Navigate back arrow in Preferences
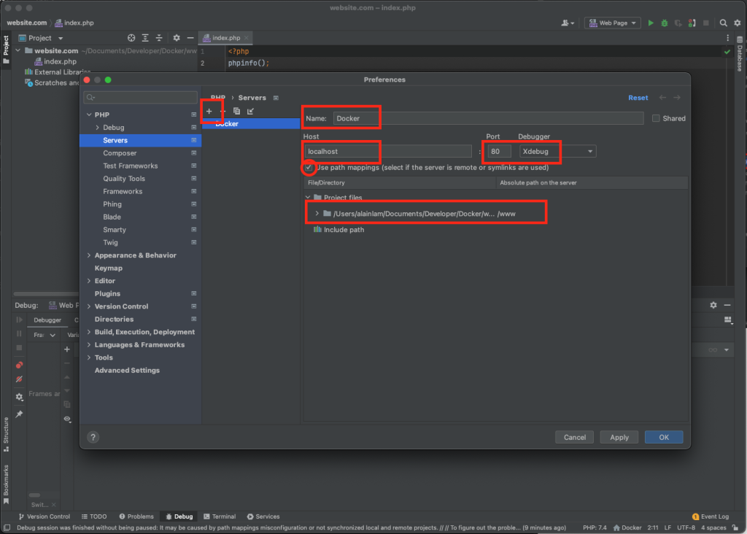The width and height of the screenshot is (747, 534). click(x=662, y=97)
